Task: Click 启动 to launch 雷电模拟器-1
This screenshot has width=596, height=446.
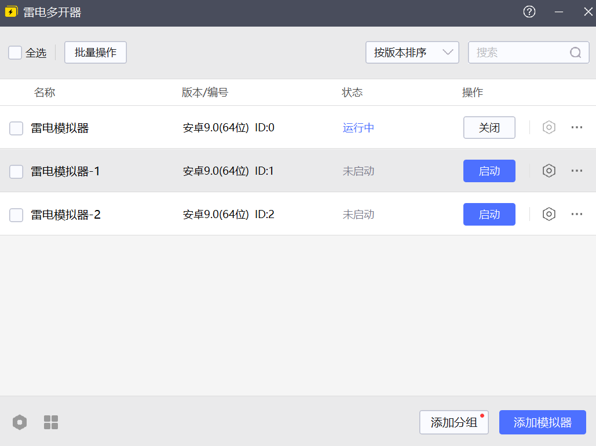Action: pyautogui.click(x=489, y=171)
